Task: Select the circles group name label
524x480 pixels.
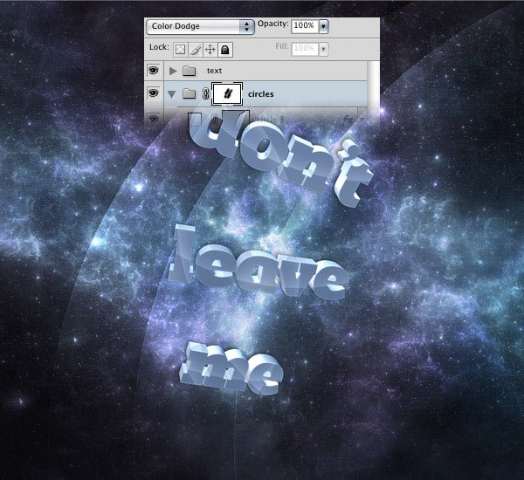Action: pyautogui.click(x=260, y=94)
